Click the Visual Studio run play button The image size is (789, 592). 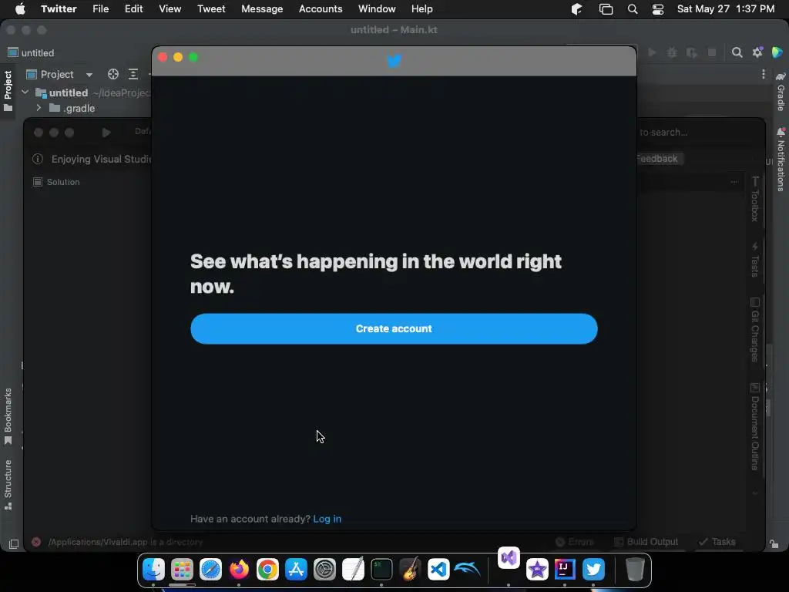pos(106,133)
